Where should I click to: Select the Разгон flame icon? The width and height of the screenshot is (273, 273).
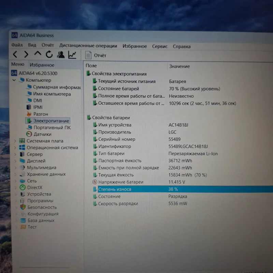pos(29,114)
